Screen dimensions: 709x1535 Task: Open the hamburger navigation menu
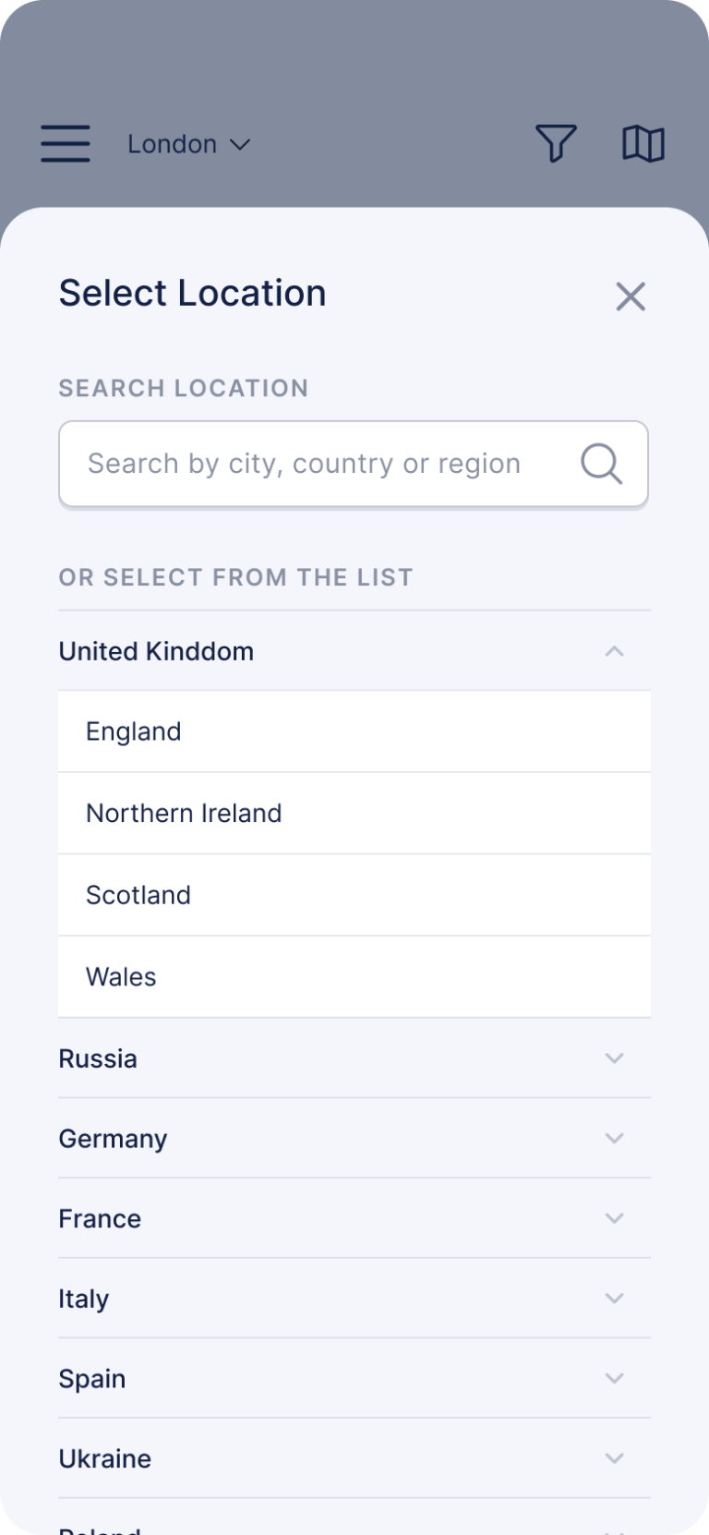(x=65, y=144)
